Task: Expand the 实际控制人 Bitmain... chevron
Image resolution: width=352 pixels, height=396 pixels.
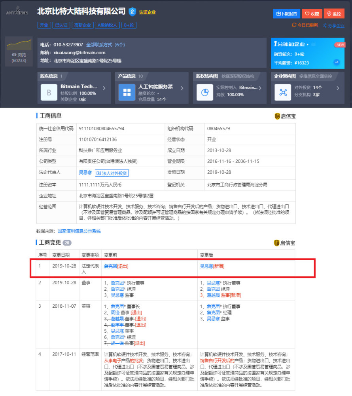Action: point(260,88)
